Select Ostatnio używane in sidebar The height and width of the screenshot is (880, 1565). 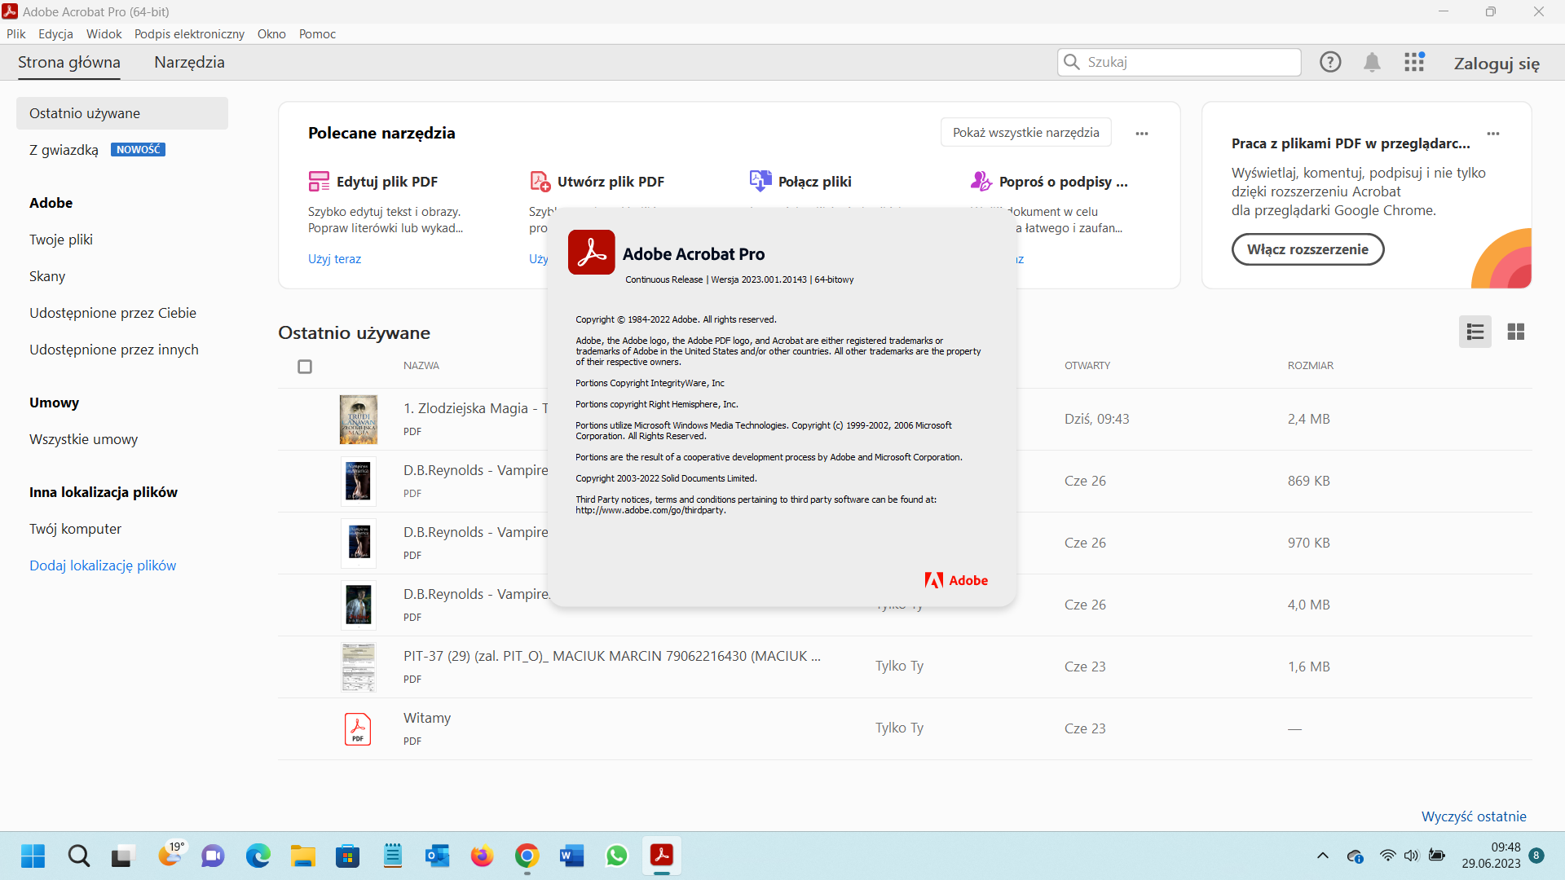point(122,113)
